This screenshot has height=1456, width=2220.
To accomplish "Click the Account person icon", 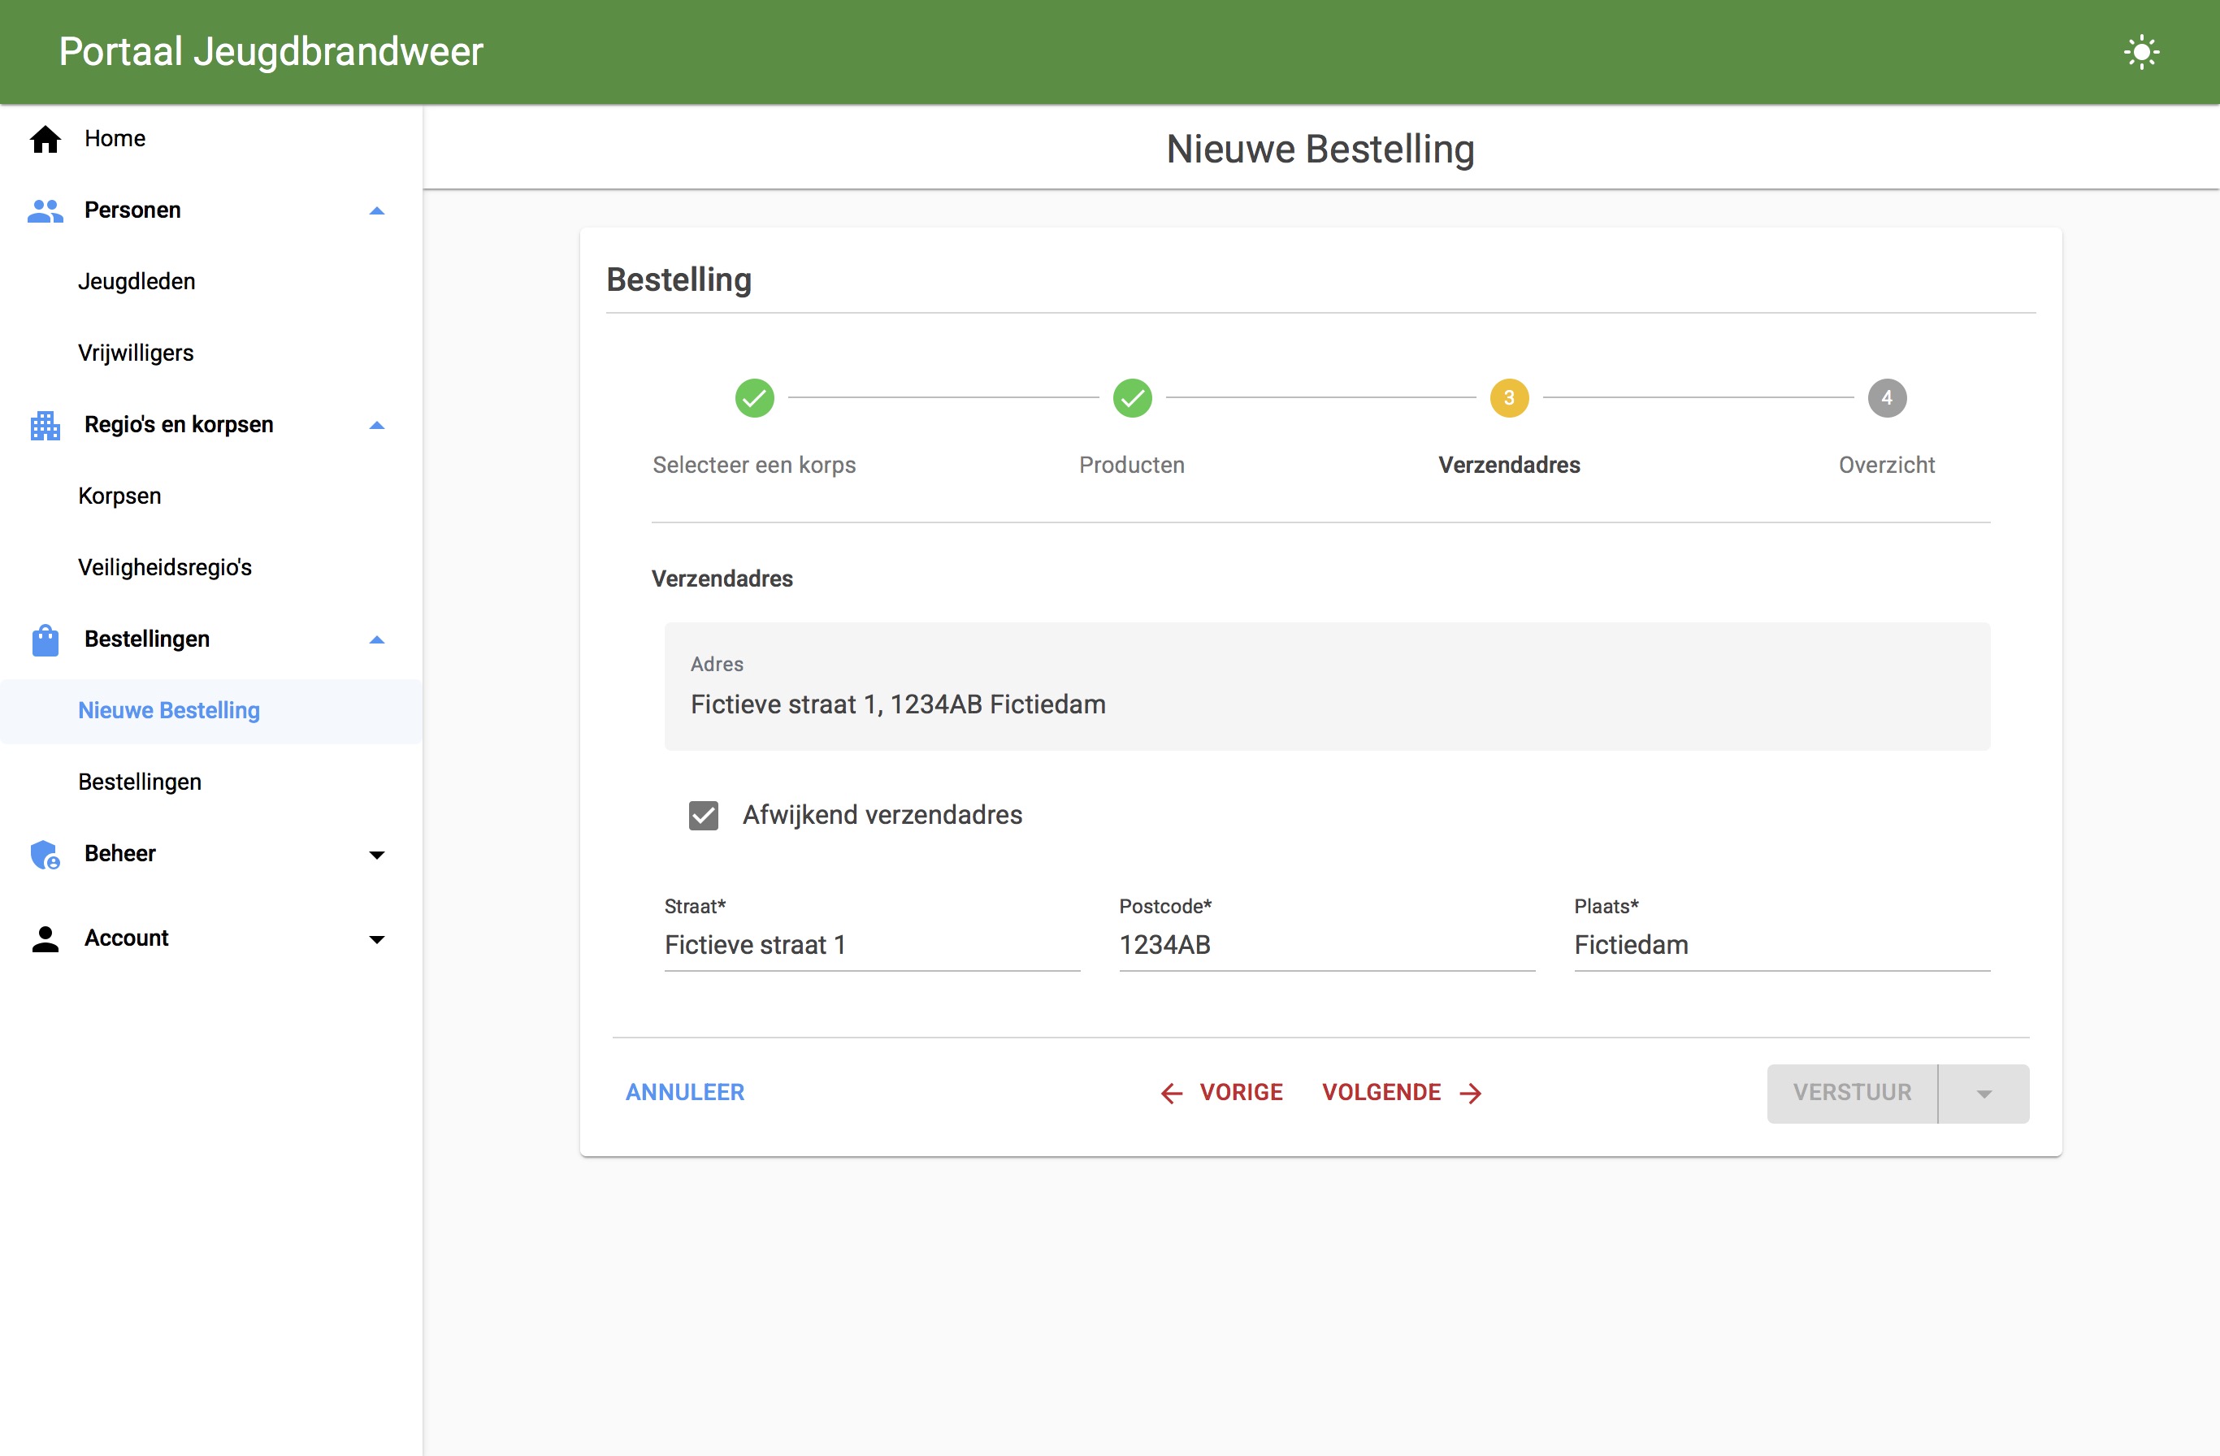I will 45,938.
